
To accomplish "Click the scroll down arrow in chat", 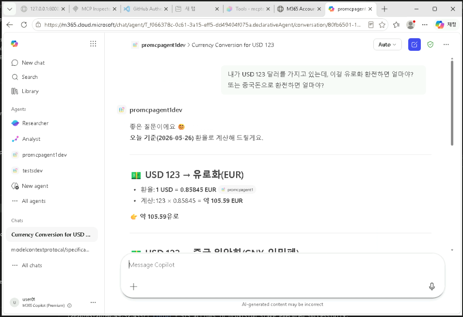I will tap(452, 250).
